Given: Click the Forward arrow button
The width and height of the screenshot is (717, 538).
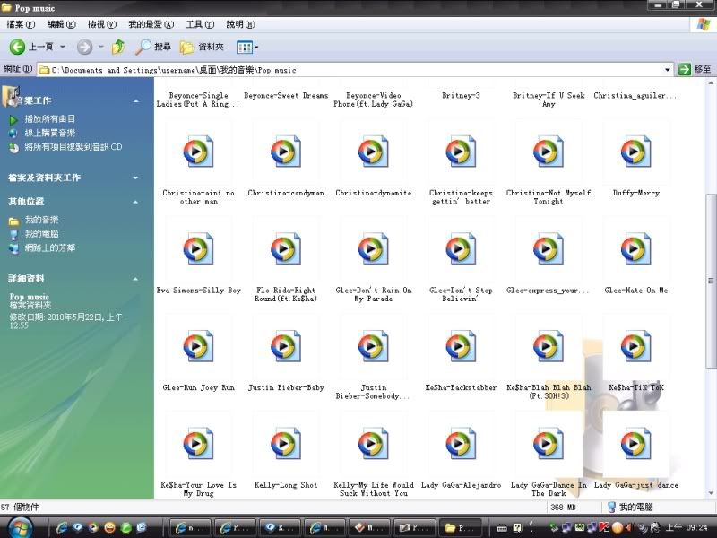Looking at the screenshot, I should (x=84, y=47).
